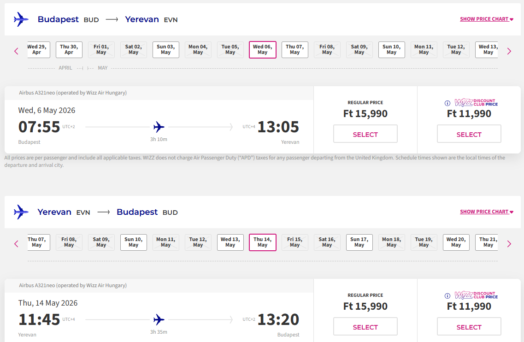Screen dimensions: 524x342
Task: Click the 07:55 Budapest flight details
Action: click(x=39, y=127)
